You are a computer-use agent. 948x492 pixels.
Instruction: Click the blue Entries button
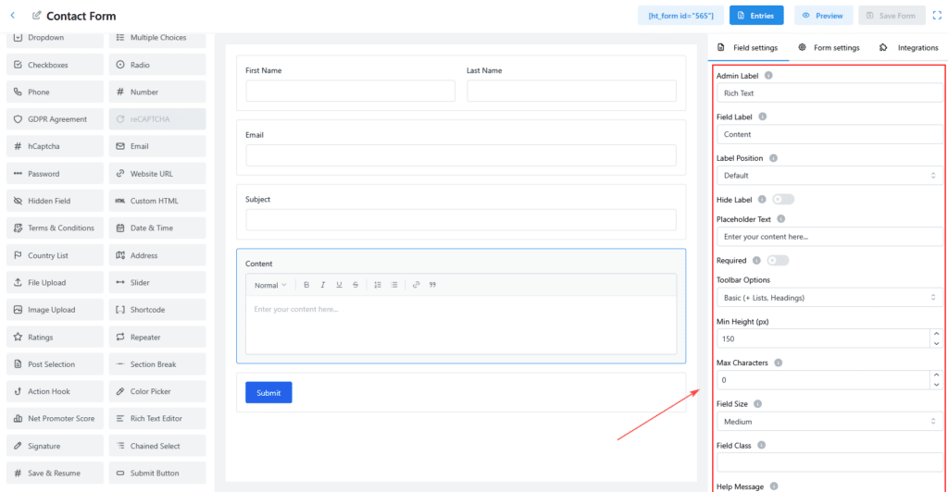[756, 16]
